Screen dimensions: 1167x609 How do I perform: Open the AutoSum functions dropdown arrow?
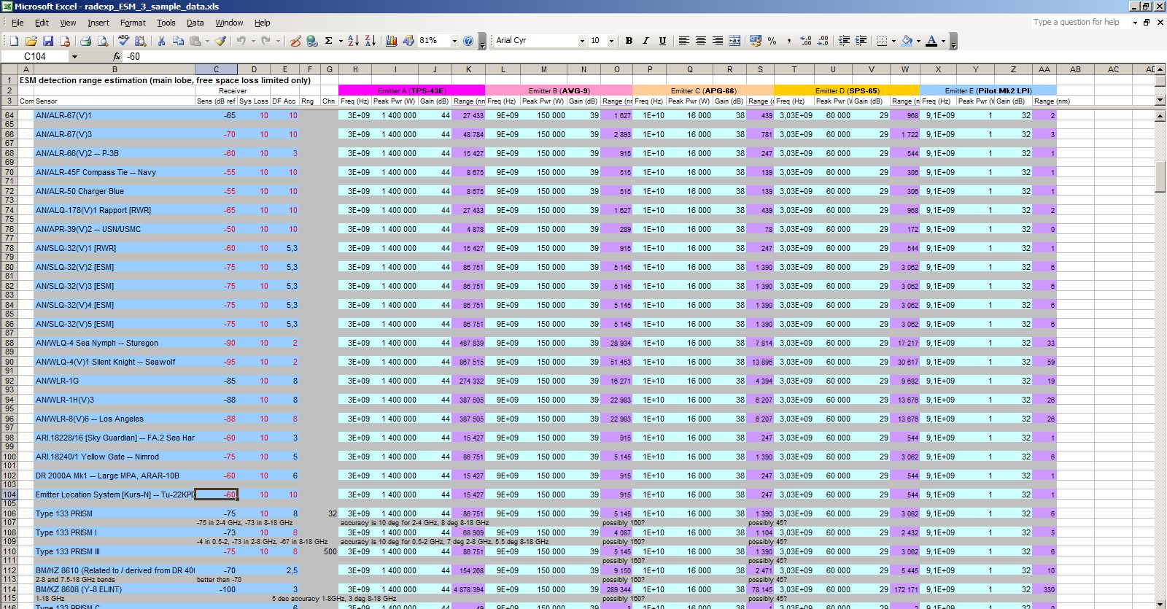point(339,41)
